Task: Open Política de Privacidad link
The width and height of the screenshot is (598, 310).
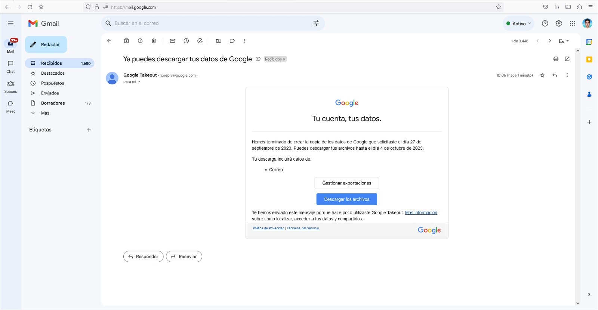Action: coord(268,228)
